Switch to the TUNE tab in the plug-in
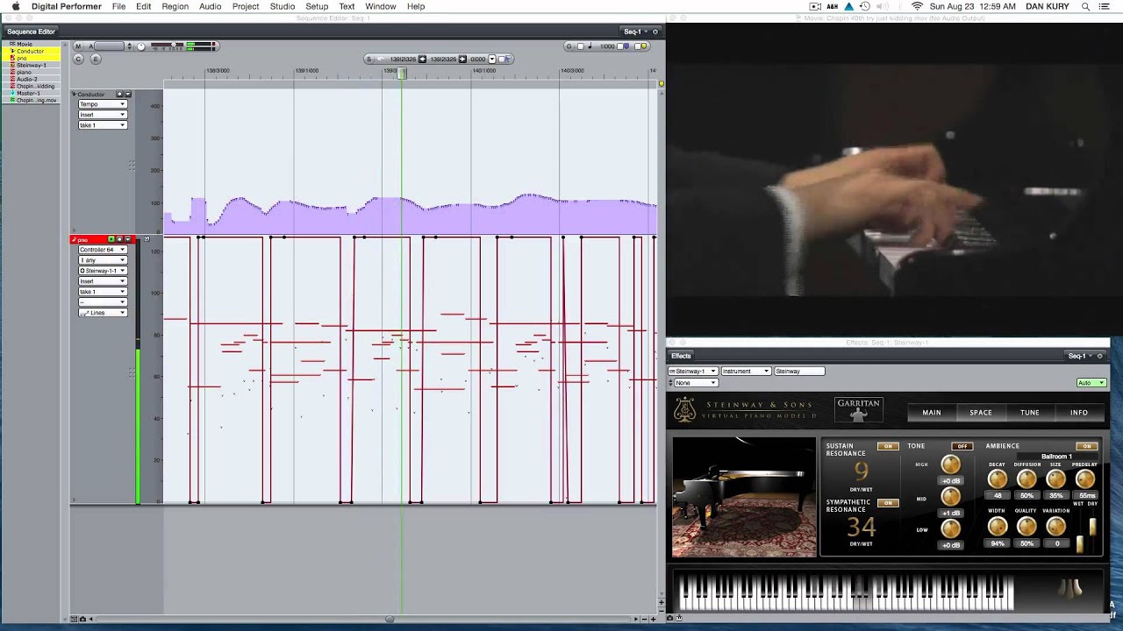 point(1030,413)
